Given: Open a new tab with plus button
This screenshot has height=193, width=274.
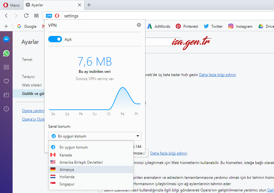Looking at the screenshot, I should [x=89, y=5].
